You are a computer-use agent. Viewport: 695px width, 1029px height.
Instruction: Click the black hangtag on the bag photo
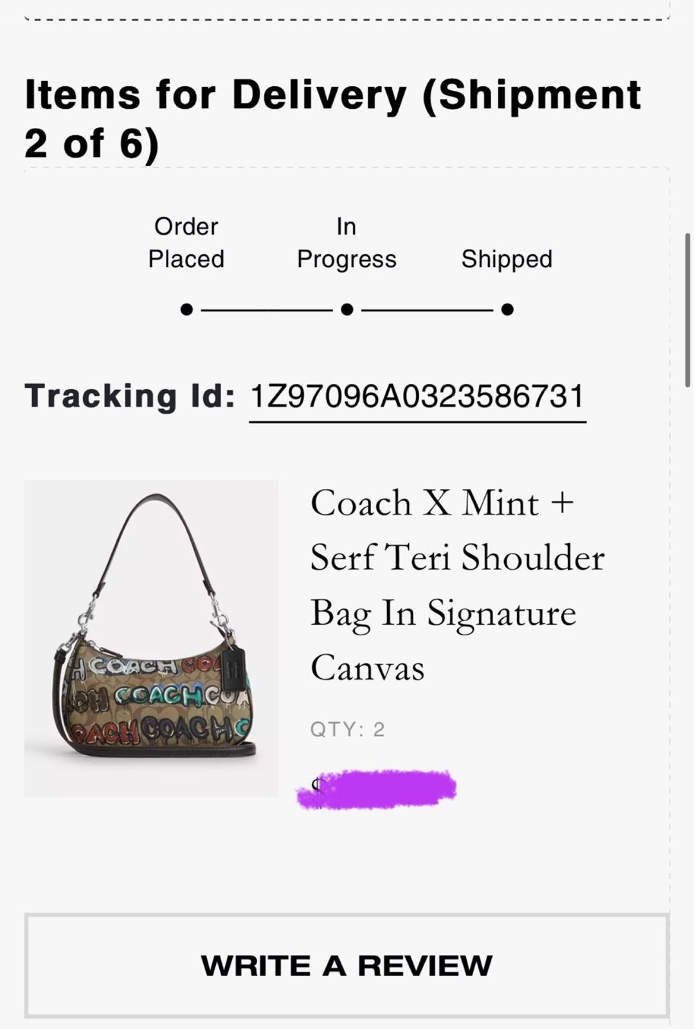(232, 666)
